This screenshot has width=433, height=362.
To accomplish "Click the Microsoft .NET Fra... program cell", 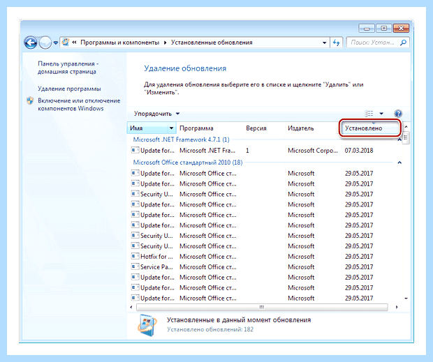I will point(207,151).
